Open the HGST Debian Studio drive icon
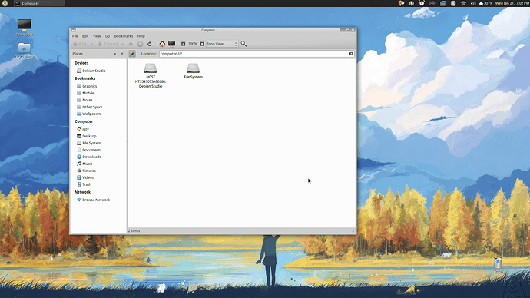This screenshot has width=530, height=298. [151, 75]
